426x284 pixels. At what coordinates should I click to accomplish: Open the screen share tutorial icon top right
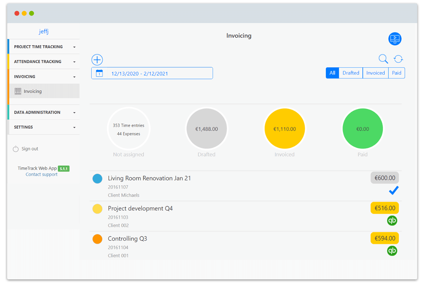(395, 39)
